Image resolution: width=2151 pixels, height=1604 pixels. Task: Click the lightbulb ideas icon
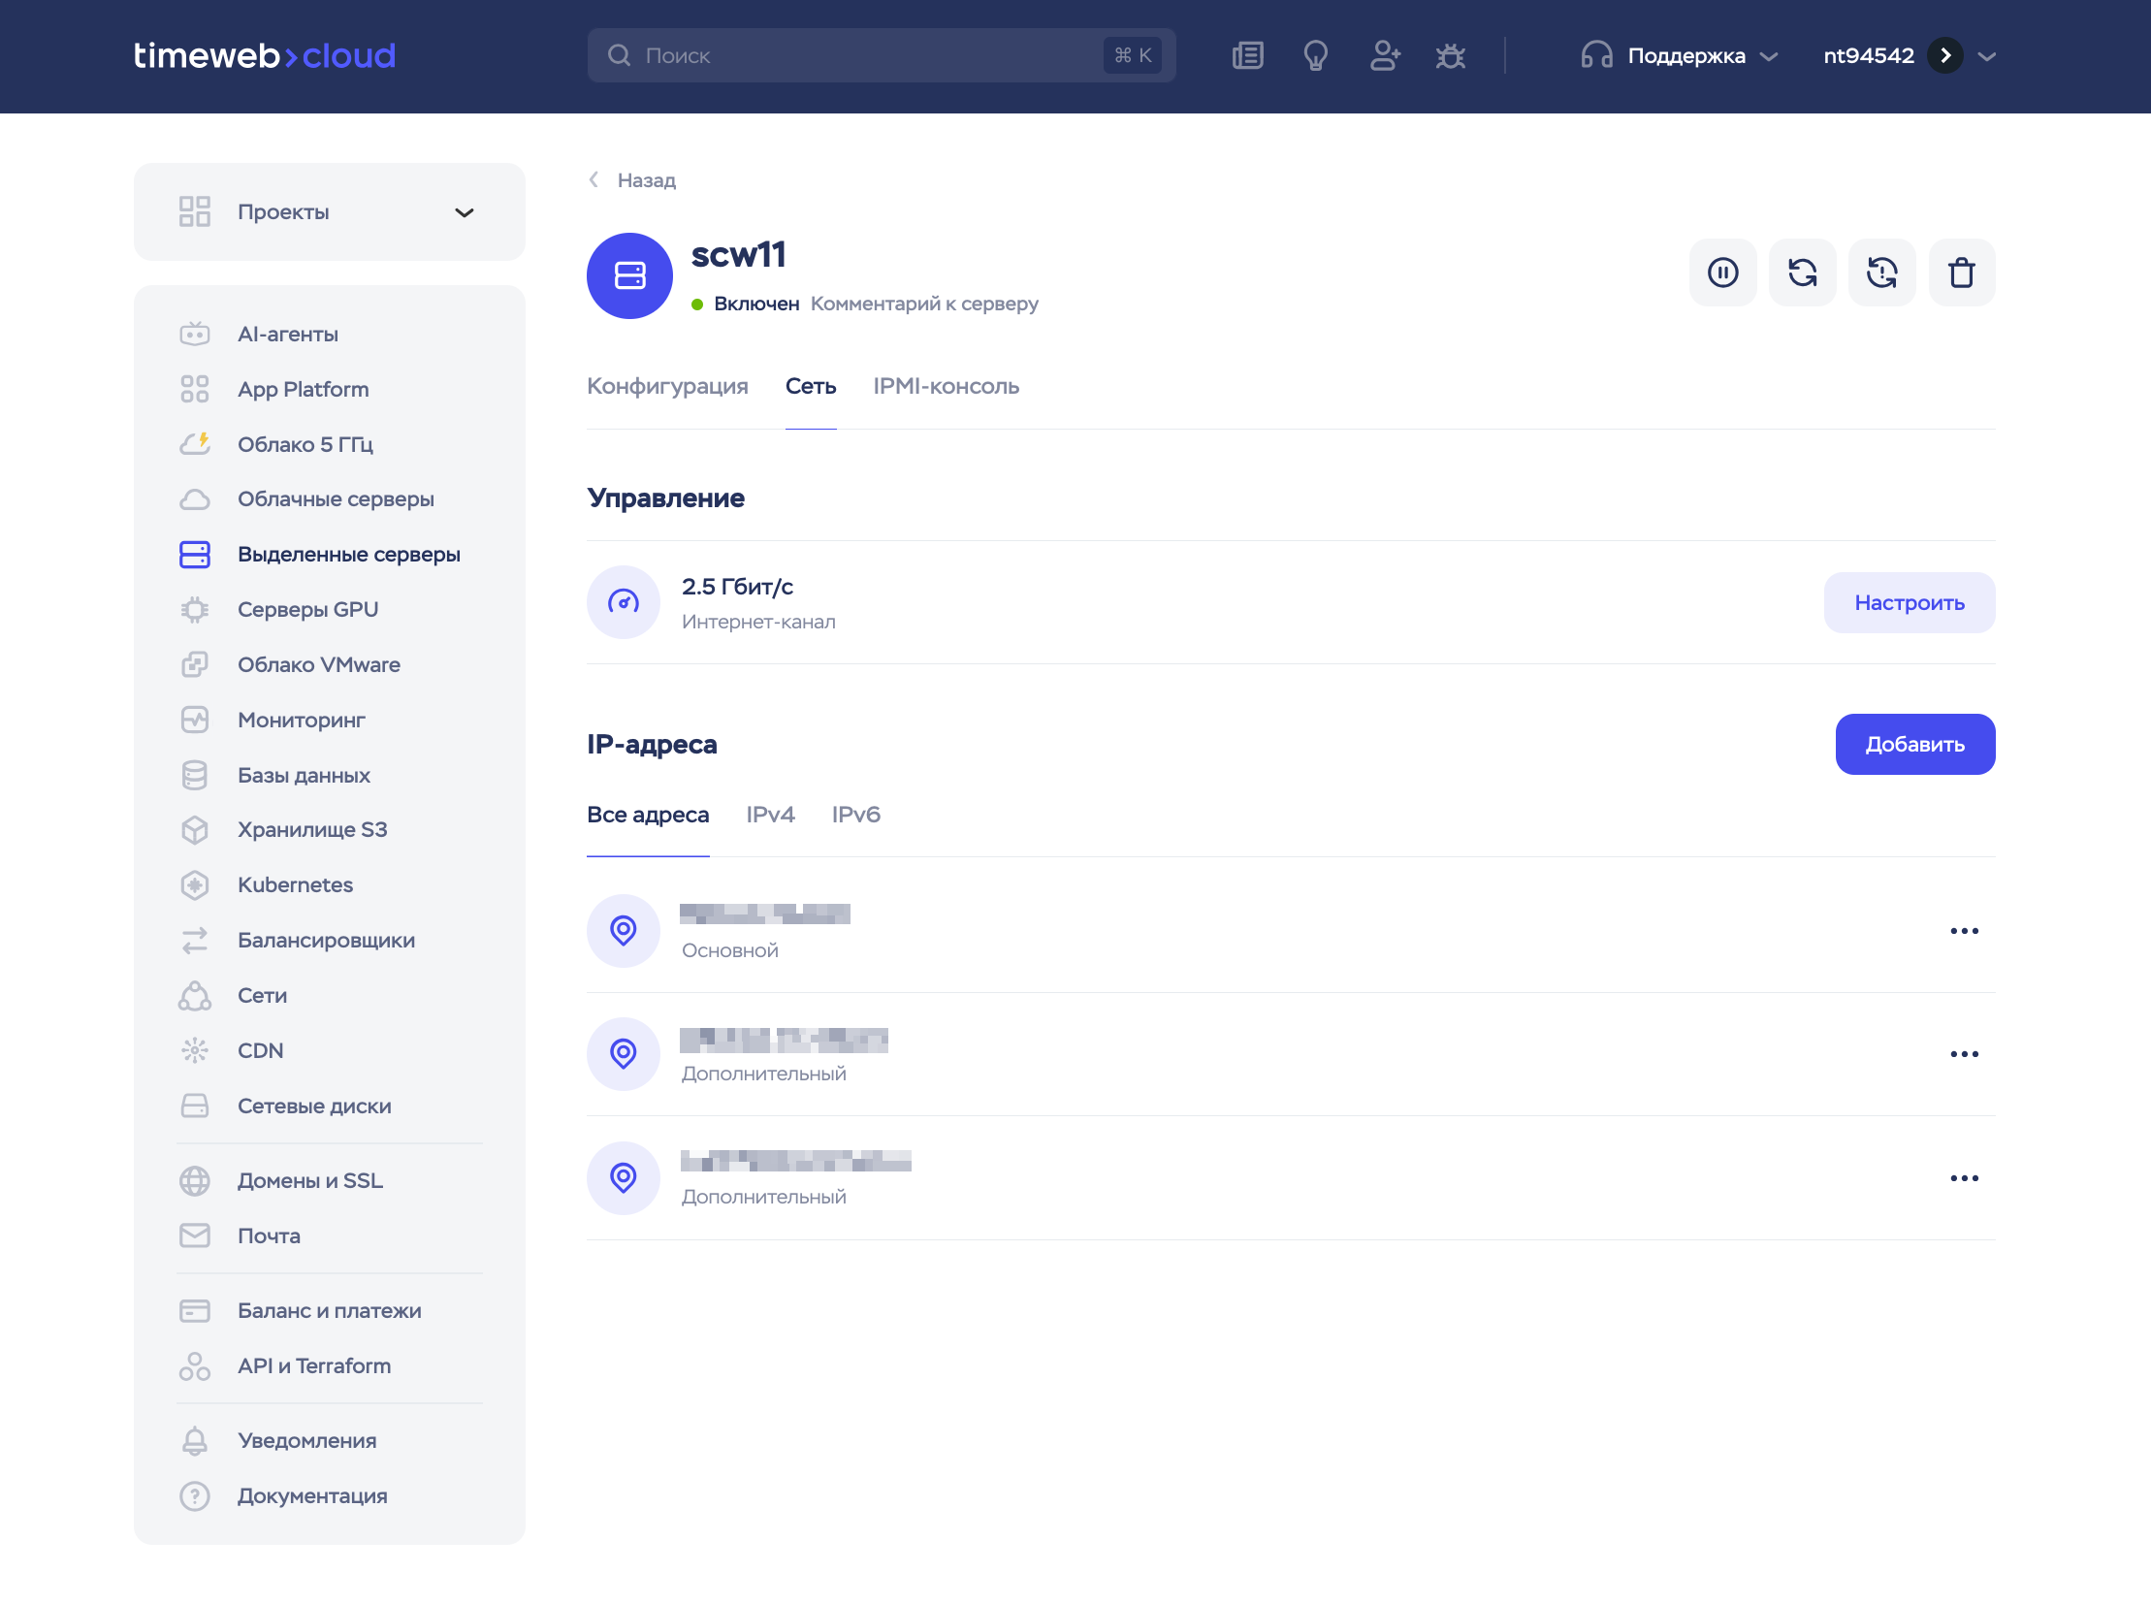[x=1316, y=55]
